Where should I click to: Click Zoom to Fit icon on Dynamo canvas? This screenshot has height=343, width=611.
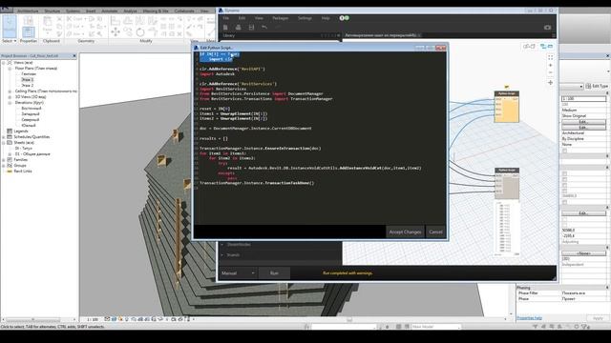point(550,57)
